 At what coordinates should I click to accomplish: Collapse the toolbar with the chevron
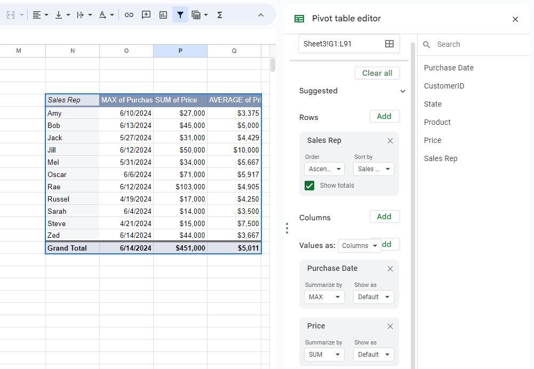pyautogui.click(x=261, y=14)
